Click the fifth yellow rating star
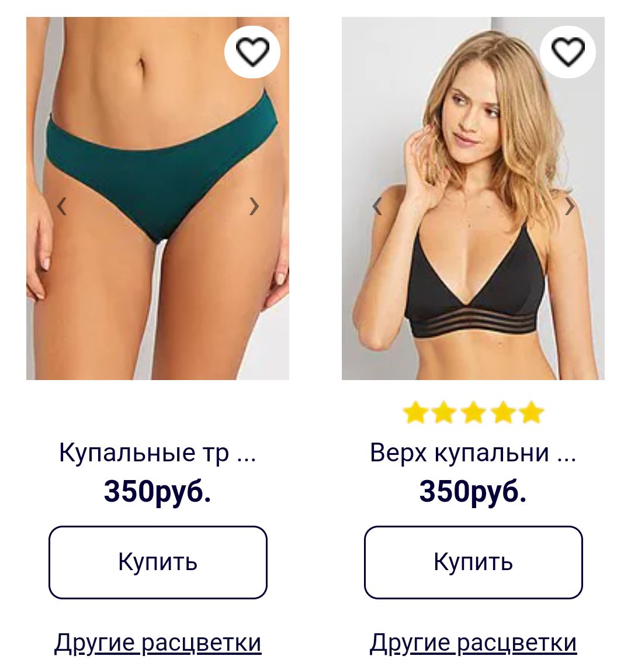This screenshot has width=631, height=666. pyautogui.click(x=531, y=413)
